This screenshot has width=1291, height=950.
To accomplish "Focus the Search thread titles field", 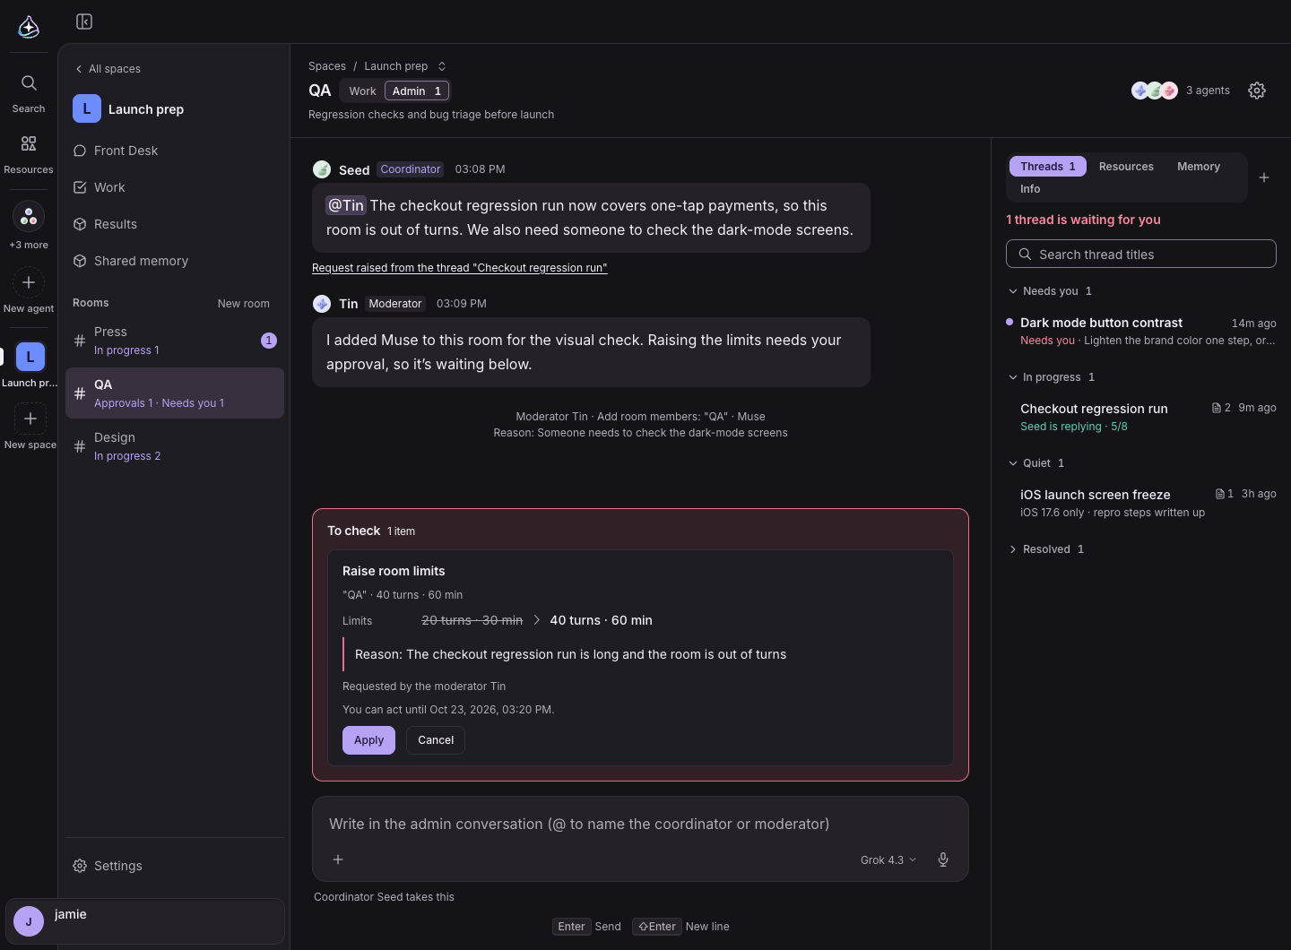I will 1140,254.
